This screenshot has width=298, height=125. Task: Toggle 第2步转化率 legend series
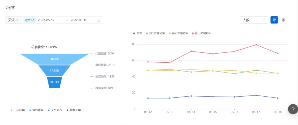pyautogui.click(x=178, y=33)
